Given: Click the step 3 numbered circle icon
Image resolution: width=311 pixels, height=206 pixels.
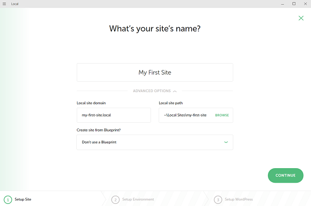Looking at the screenshot, I should tap(218, 200).
